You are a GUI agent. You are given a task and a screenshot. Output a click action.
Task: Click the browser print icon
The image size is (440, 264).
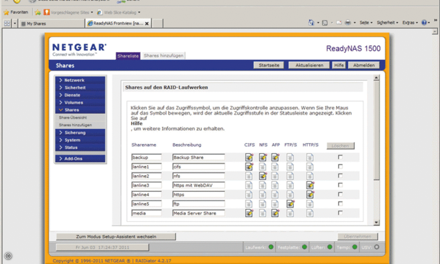[348, 23]
